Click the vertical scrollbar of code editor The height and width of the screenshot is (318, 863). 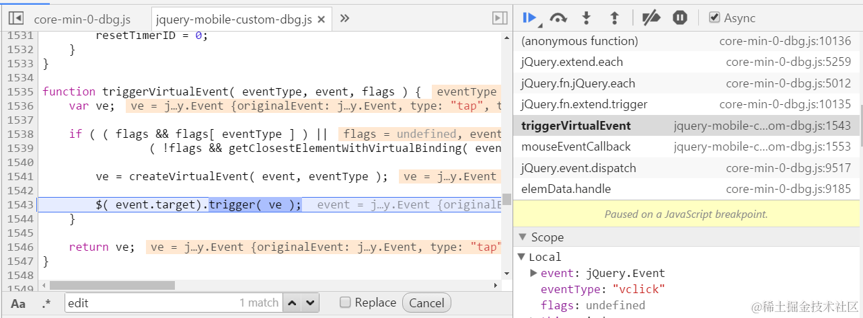click(x=506, y=199)
